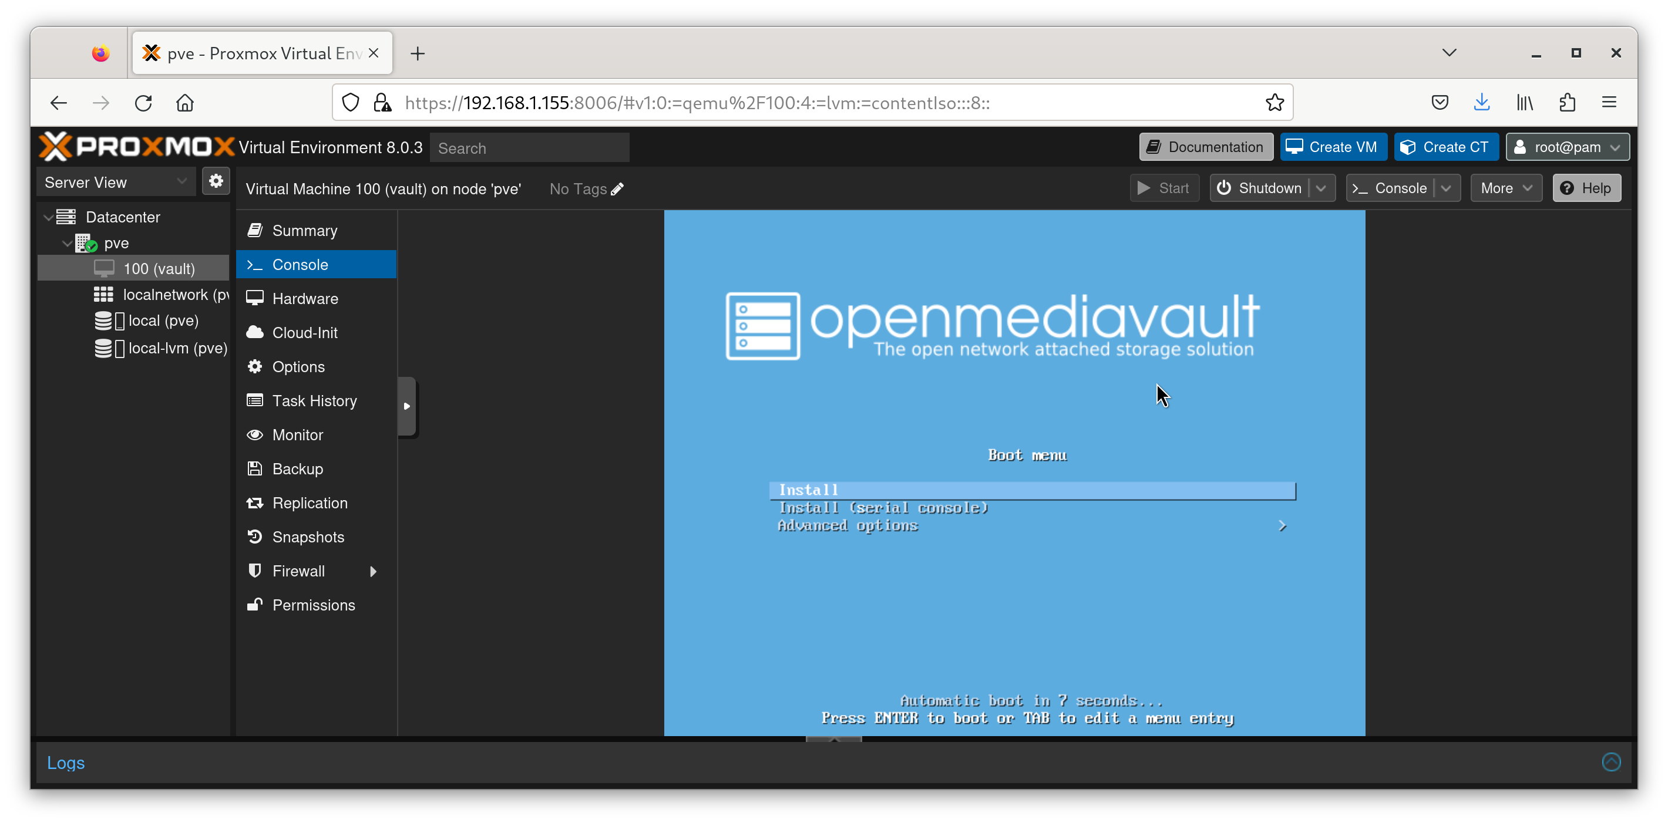
Task: Open the Replication tab
Action: coord(317,504)
